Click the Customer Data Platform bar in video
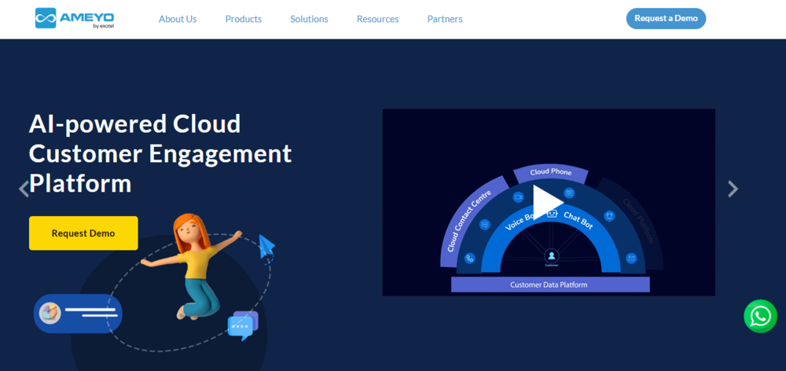This screenshot has width=786, height=371. [550, 285]
